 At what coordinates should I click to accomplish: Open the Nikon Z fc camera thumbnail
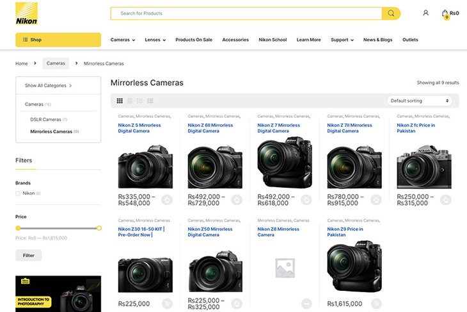[423, 167]
